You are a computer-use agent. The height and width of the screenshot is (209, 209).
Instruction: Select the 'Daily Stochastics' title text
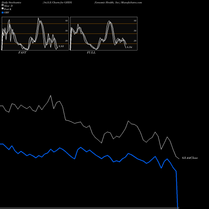[11, 3]
